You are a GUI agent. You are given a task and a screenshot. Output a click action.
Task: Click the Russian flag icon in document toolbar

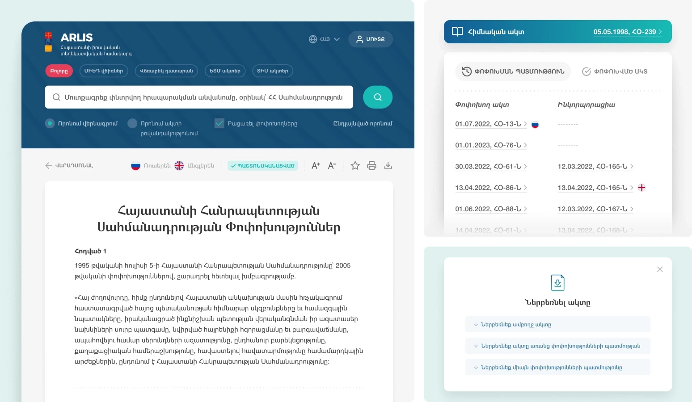click(x=135, y=166)
